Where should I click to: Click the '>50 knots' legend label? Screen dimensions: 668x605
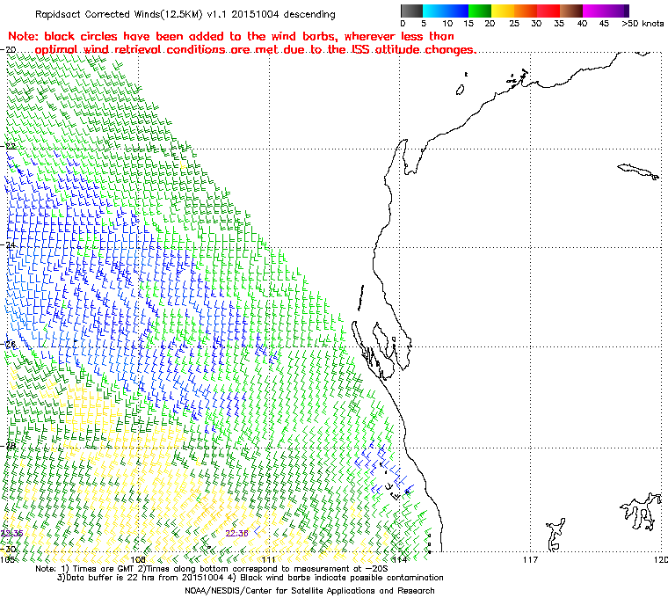tap(643, 24)
